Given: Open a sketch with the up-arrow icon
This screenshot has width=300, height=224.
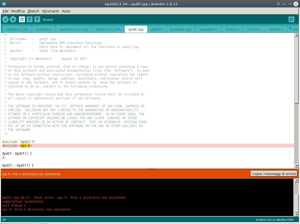Looking at the screenshot, I should (x=29, y=19).
